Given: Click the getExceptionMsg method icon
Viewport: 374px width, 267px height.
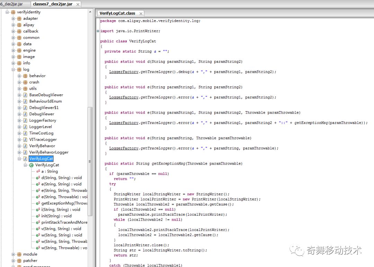Looking at the screenshot, I should point(38,203).
